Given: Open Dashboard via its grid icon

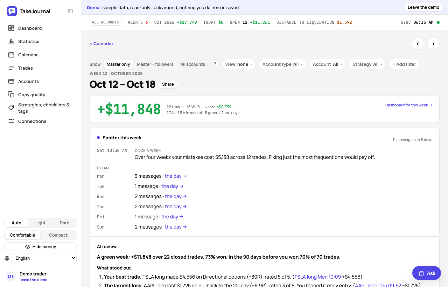Looking at the screenshot, I should click(11, 28).
